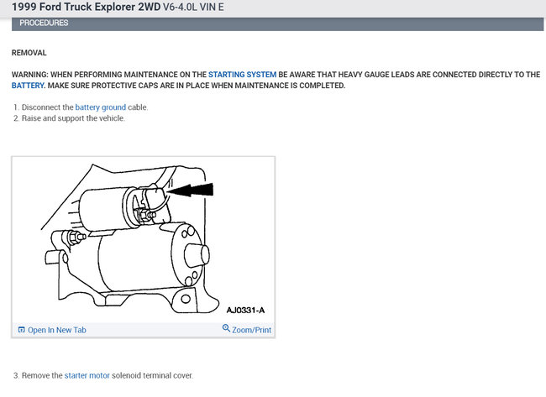Screen dimensions: 546x397
Task: Open the starter motor link
Action: coord(87,375)
